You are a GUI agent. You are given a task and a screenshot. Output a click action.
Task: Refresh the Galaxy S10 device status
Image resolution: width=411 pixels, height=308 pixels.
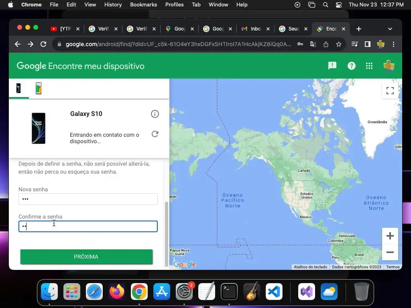point(155,134)
